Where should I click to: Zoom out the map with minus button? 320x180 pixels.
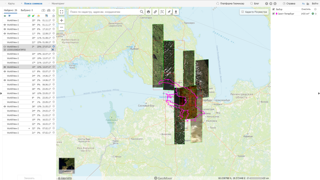pos(62,27)
